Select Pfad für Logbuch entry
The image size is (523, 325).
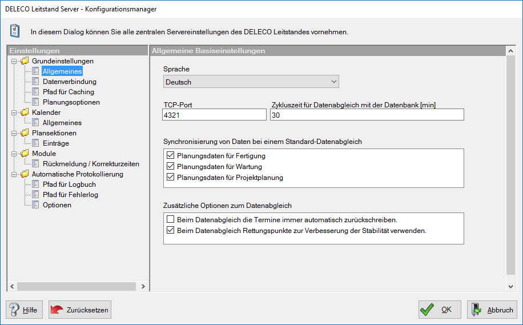(x=69, y=184)
